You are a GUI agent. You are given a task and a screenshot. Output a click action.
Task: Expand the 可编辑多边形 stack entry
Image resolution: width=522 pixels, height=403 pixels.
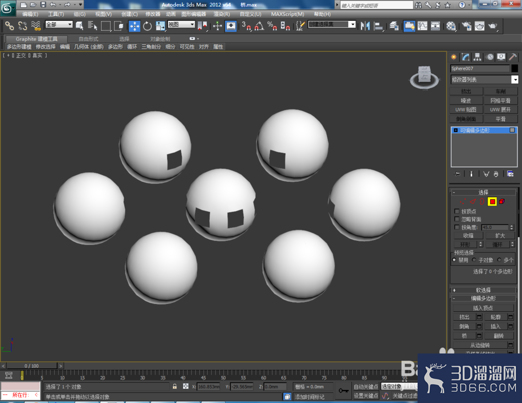[x=455, y=130]
